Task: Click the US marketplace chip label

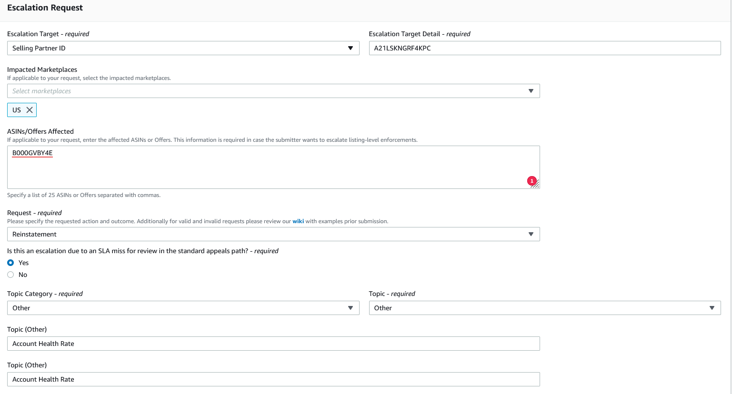Action: (x=17, y=110)
